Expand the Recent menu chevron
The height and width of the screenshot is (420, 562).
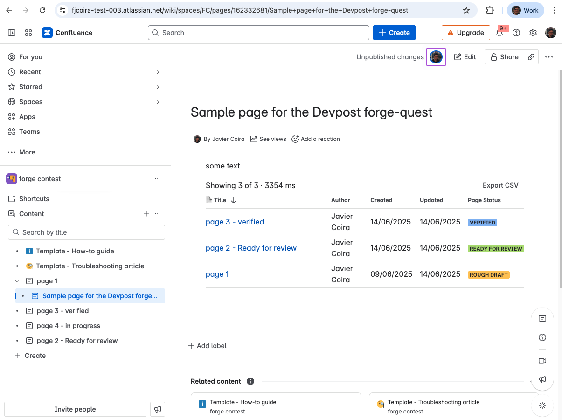pyautogui.click(x=158, y=72)
